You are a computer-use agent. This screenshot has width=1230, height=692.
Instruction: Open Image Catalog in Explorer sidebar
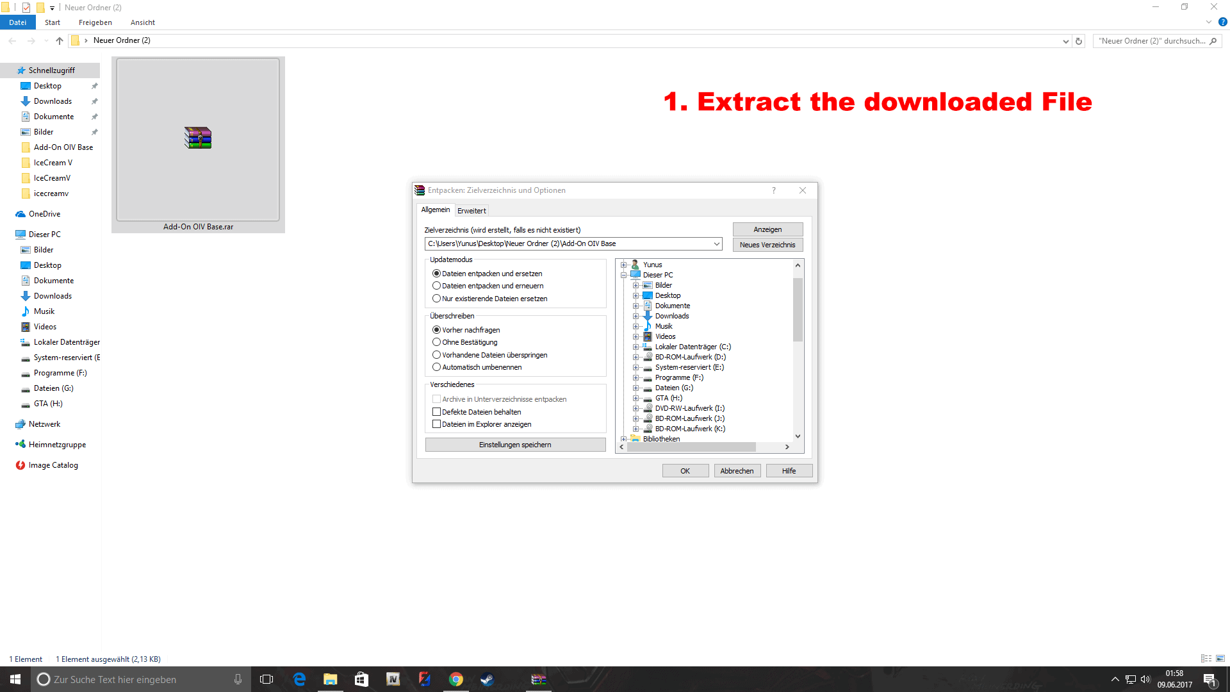pos(53,465)
